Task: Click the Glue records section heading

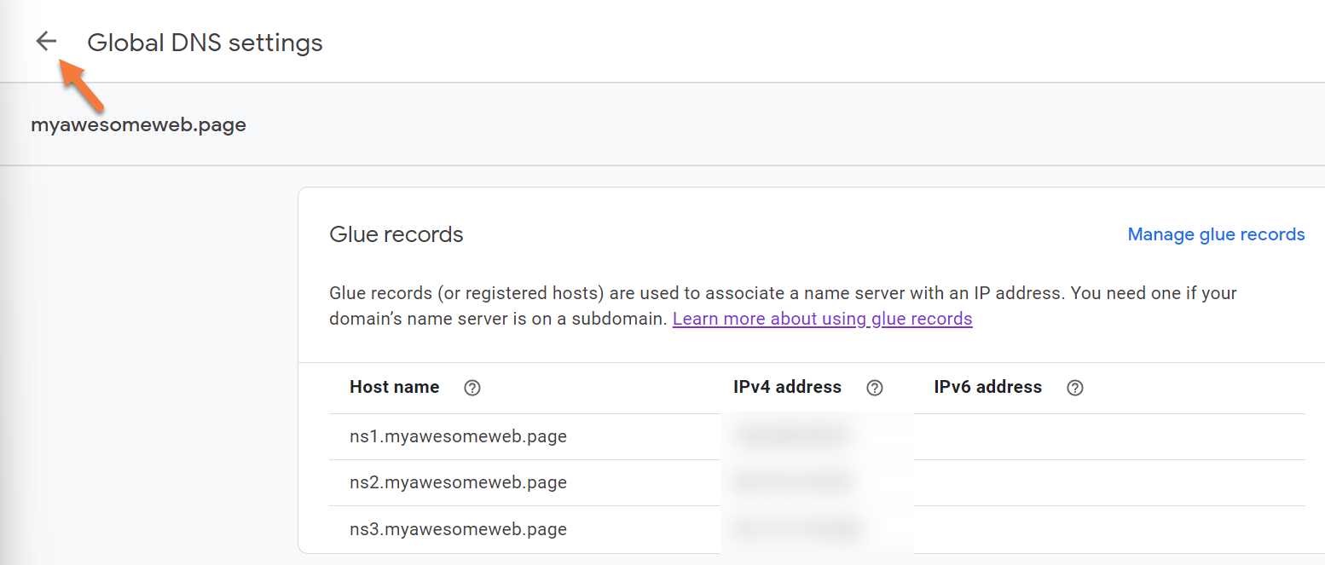Action: (x=396, y=234)
